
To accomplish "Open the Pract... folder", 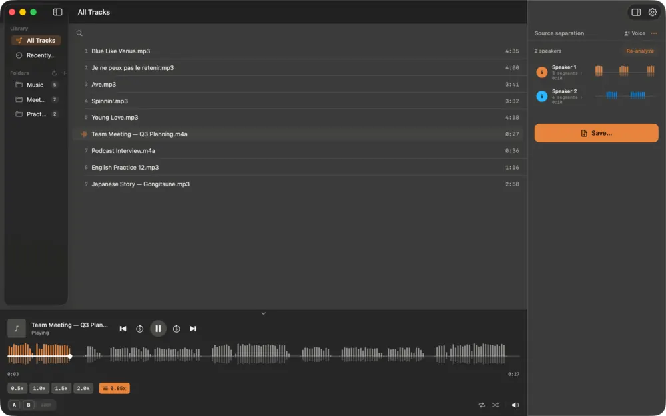I will click(x=36, y=114).
